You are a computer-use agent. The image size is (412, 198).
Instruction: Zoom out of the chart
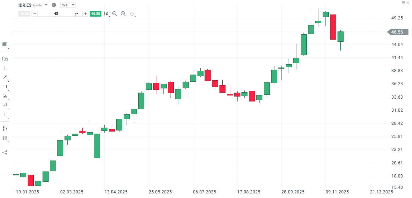click(x=115, y=14)
